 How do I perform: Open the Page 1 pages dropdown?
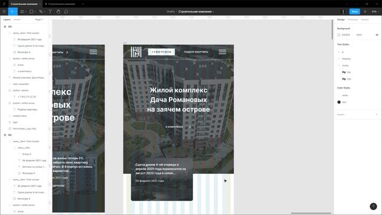40,20
